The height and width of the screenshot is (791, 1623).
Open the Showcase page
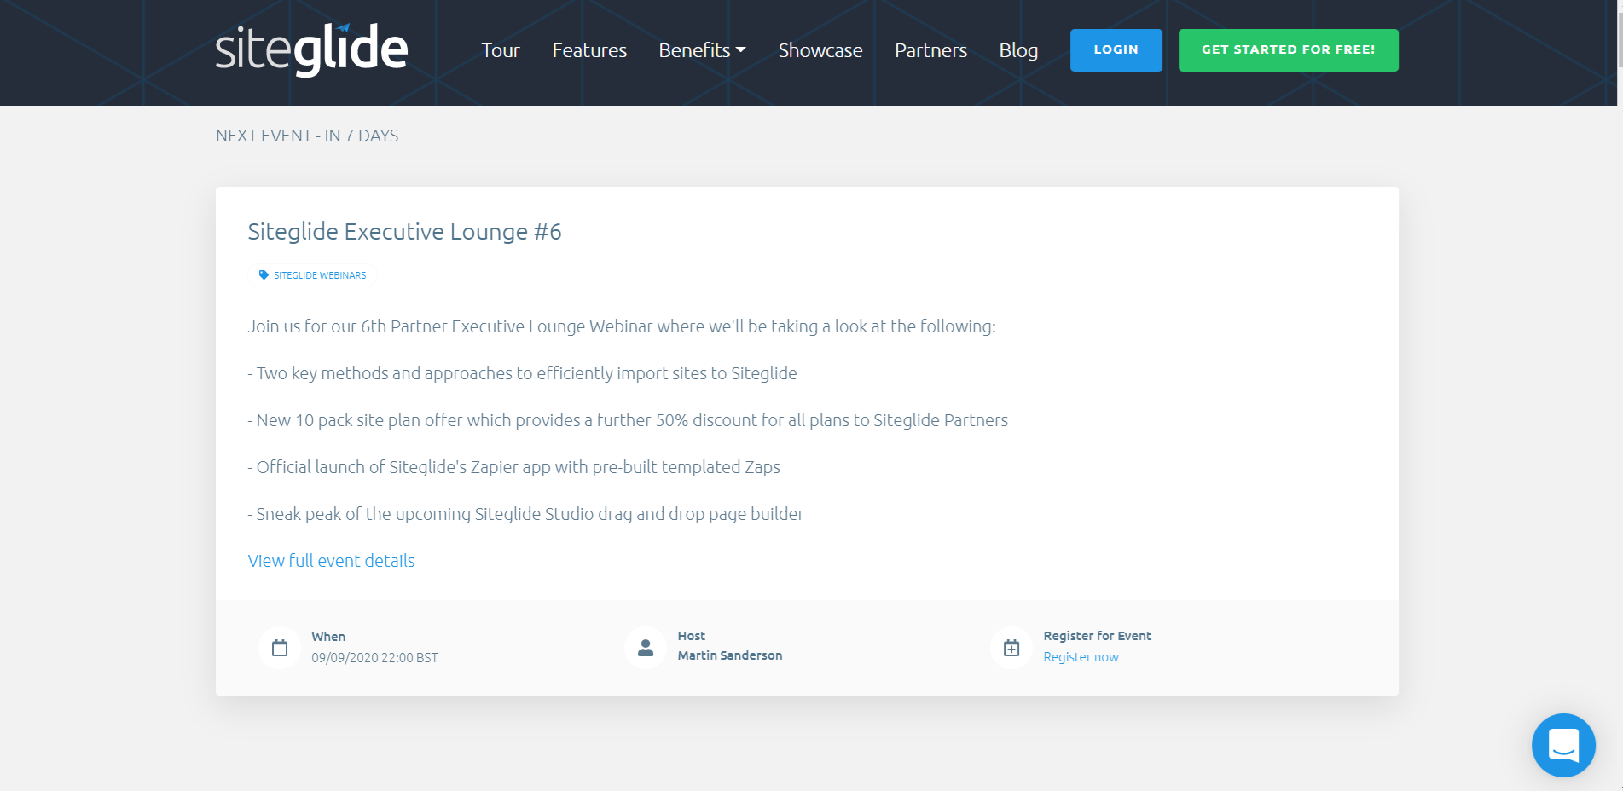pos(820,50)
